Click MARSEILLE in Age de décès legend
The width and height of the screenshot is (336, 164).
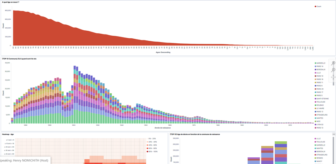pos(320,145)
